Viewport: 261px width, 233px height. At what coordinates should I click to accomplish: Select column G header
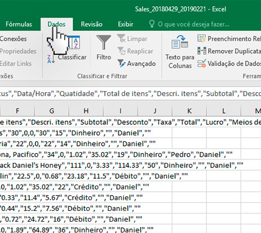click(x=52, y=111)
